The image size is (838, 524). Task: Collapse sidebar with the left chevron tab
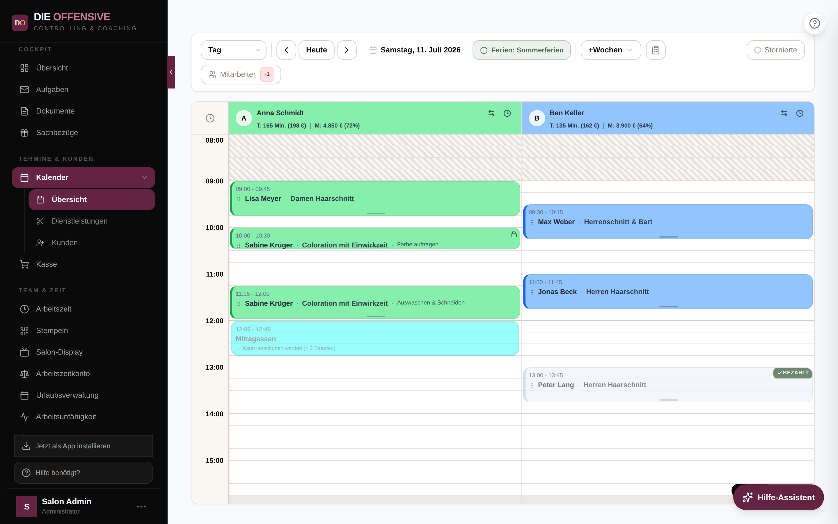coord(171,72)
